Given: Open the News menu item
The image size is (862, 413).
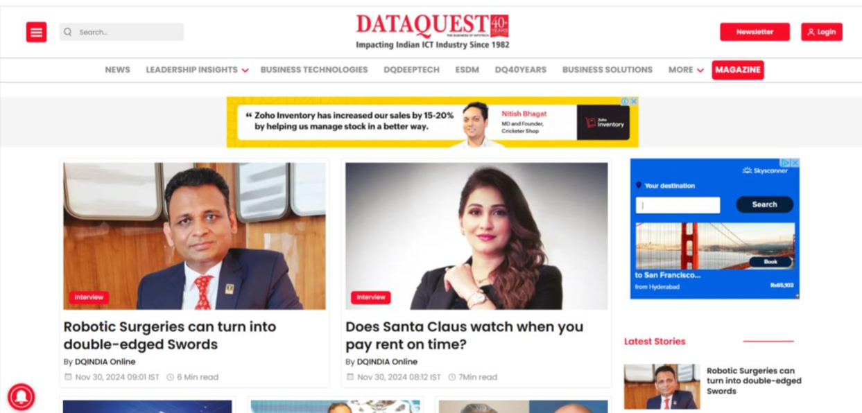Looking at the screenshot, I should tap(117, 70).
